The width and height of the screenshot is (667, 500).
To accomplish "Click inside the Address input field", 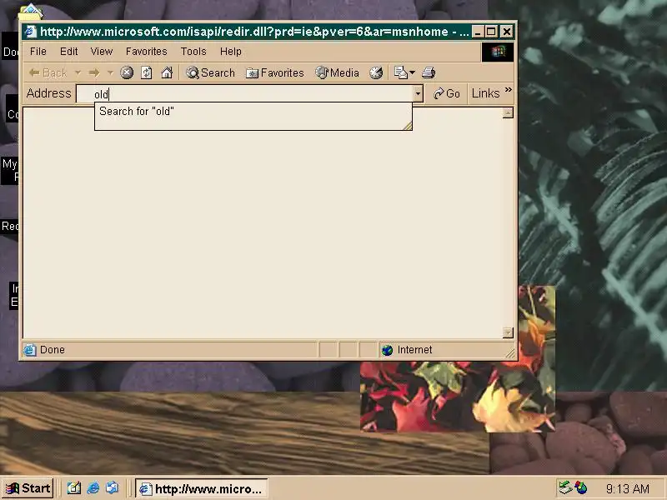I will [x=244, y=93].
